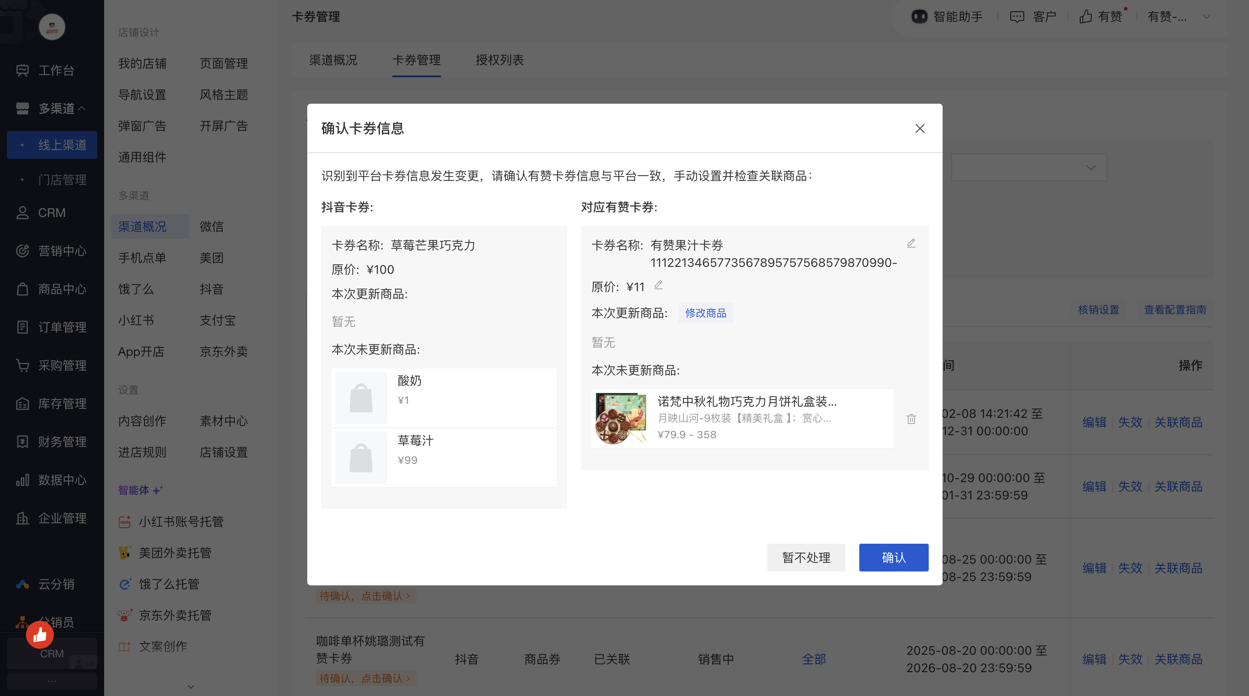1249x696 pixels.
Task: Click the red thumbs-up floating button
Action: pyautogui.click(x=40, y=634)
